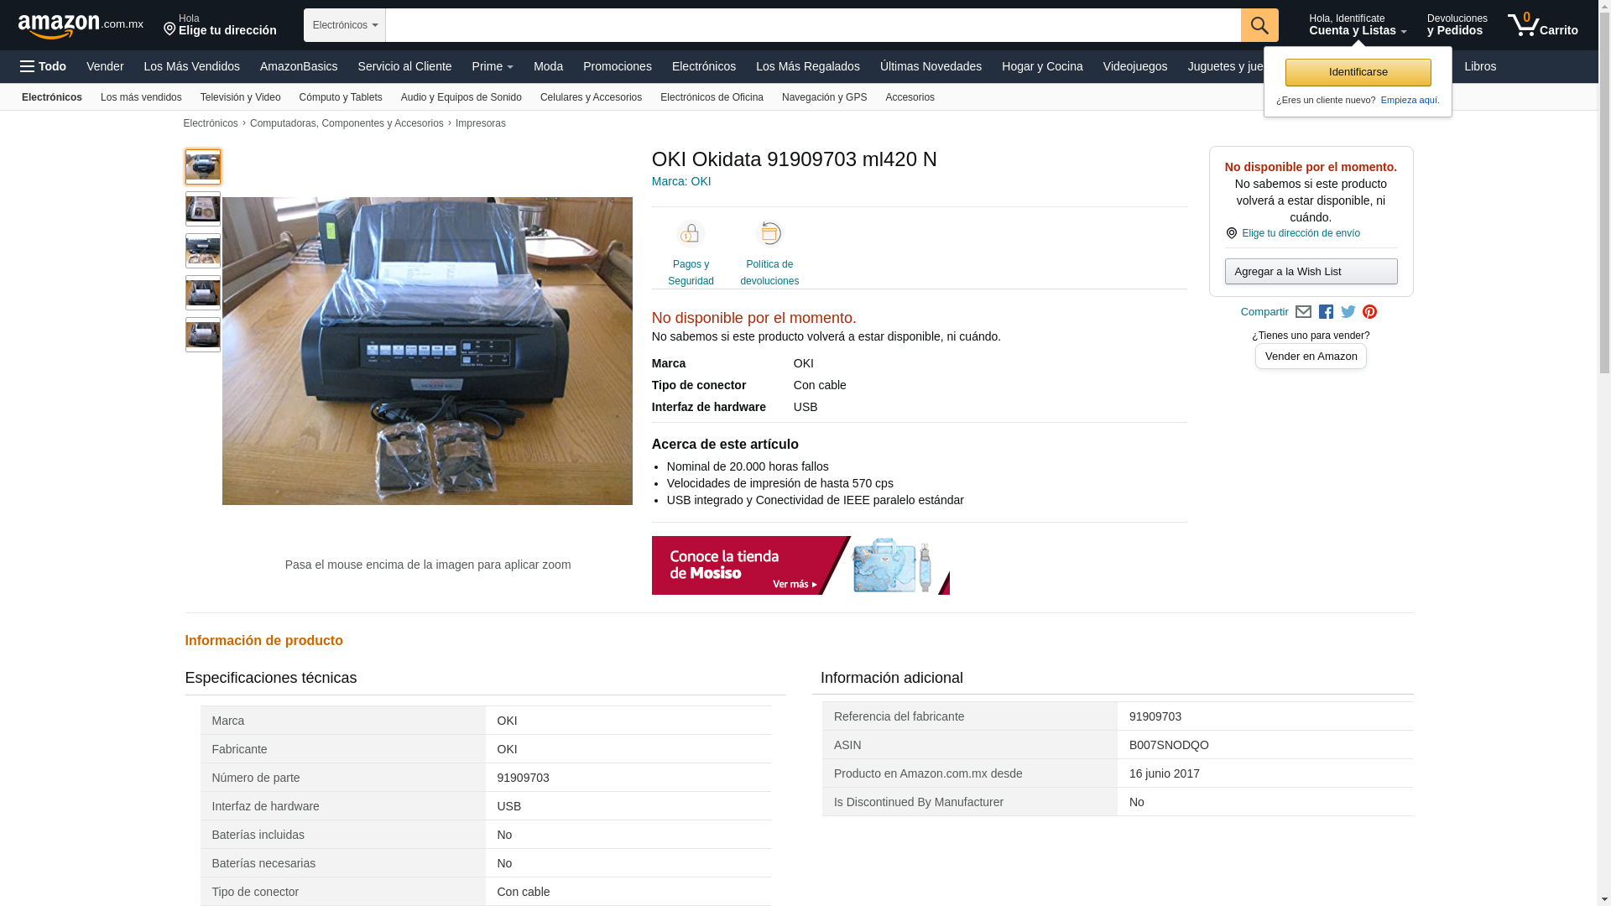Select the second product thumbnail image
Viewport: 1611px width, 906px height.
pos(203,209)
